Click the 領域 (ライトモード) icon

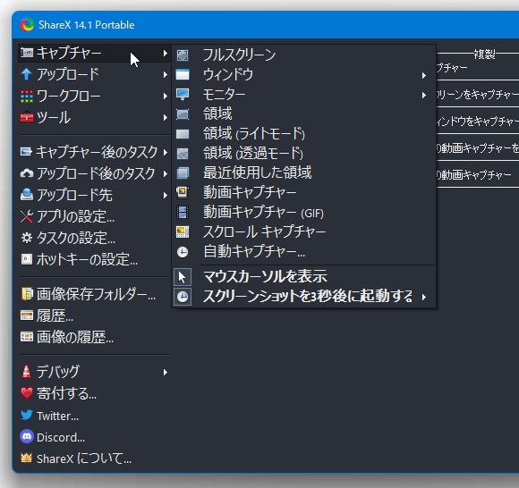(x=183, y=134)
